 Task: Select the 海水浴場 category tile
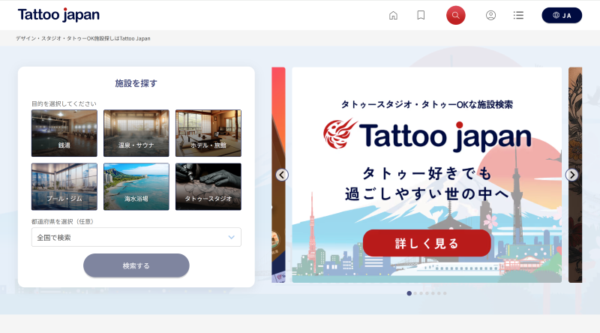pos(136,187)
